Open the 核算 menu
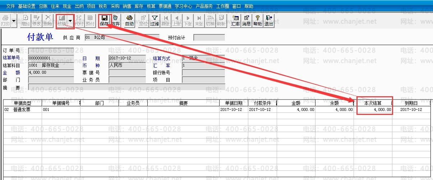Viewport: 433px width, 180px height. [x=151, y=6]
